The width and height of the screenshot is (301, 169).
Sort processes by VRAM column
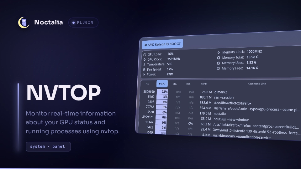204,84
